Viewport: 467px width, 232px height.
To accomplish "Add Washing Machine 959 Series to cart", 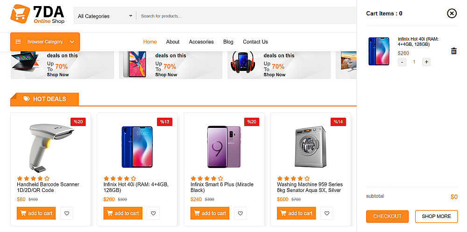I will click(x=296, y=213).
